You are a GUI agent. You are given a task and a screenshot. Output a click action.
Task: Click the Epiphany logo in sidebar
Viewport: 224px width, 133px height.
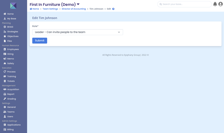[13, 6]
